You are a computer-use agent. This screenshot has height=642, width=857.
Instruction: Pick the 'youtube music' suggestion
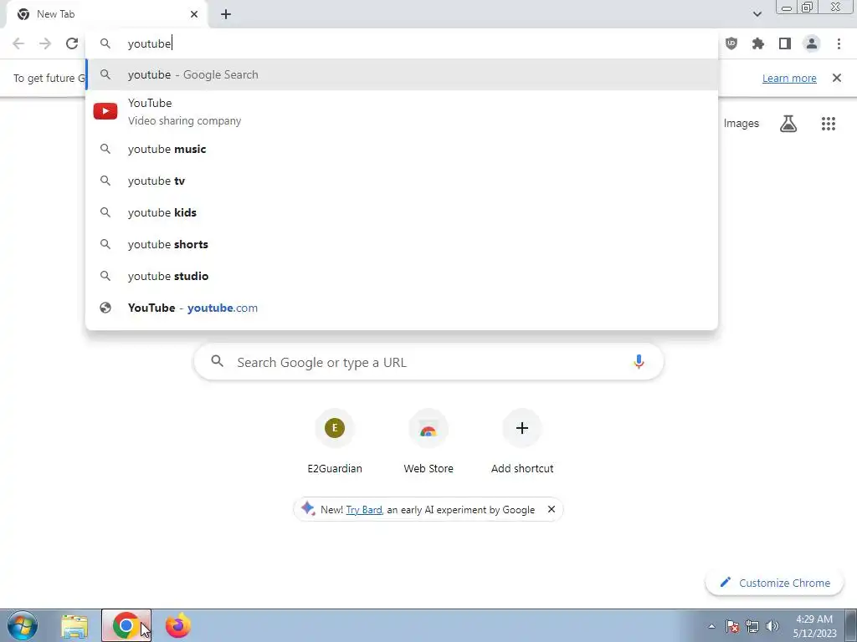pos(402,149)
